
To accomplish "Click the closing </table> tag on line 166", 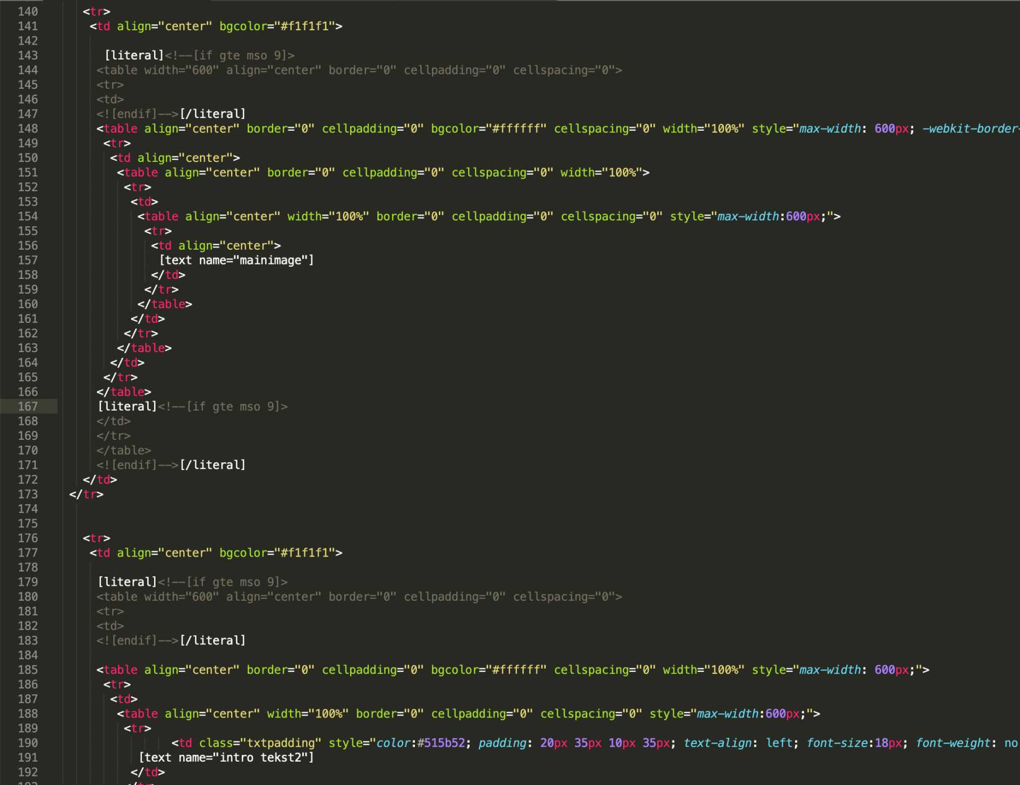I will coord(124,392).
